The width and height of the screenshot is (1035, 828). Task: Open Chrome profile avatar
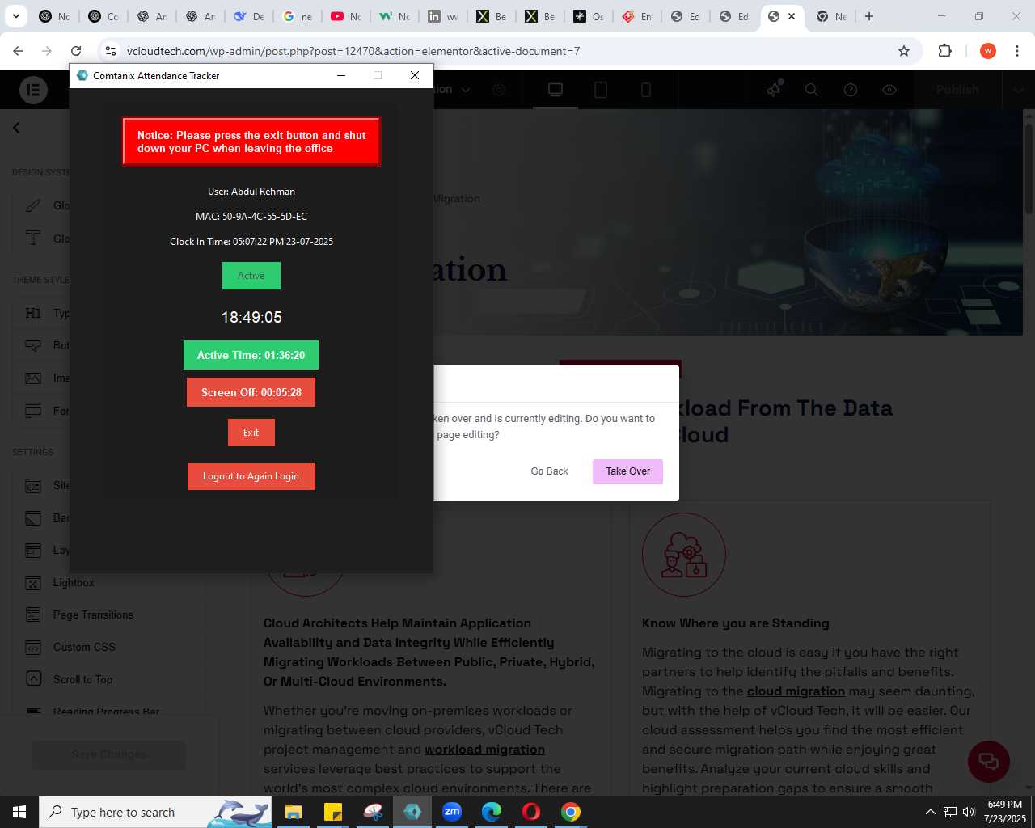point(988,51)
